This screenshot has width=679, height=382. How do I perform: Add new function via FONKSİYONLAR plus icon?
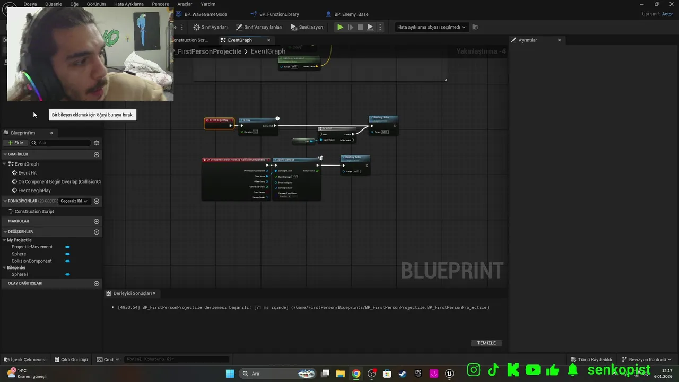pyautogui.click(x=97, y=201)
